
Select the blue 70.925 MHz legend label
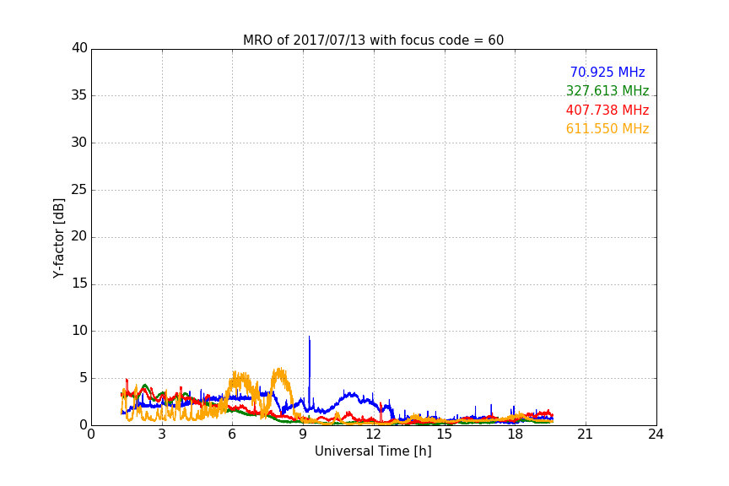607,72
